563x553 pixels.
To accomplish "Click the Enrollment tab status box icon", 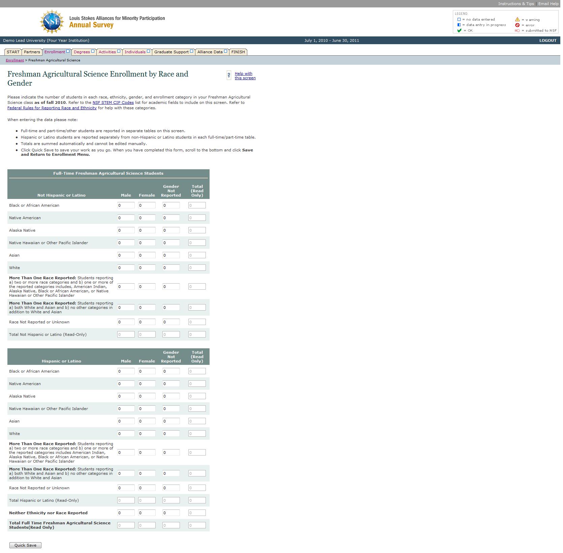I will 68,52.
